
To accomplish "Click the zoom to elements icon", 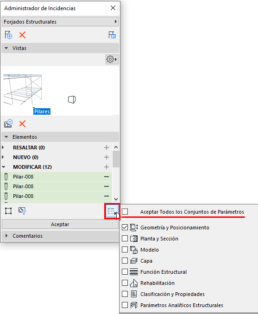I will point(8,211).
